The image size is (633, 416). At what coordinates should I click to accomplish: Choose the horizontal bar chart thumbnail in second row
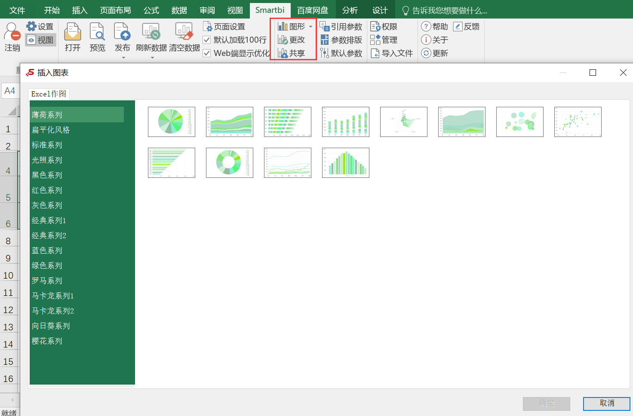[x=172, y=163]
